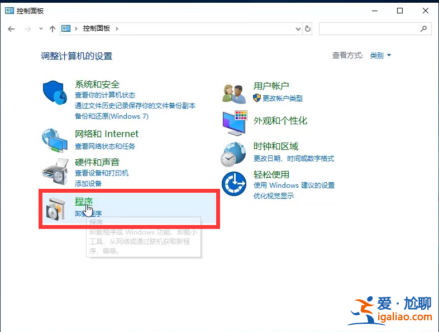The image size is (439, 332).
Task: Open 通过文件历史记录保存你的文件备份副本 link
Action: pos(135,105)
